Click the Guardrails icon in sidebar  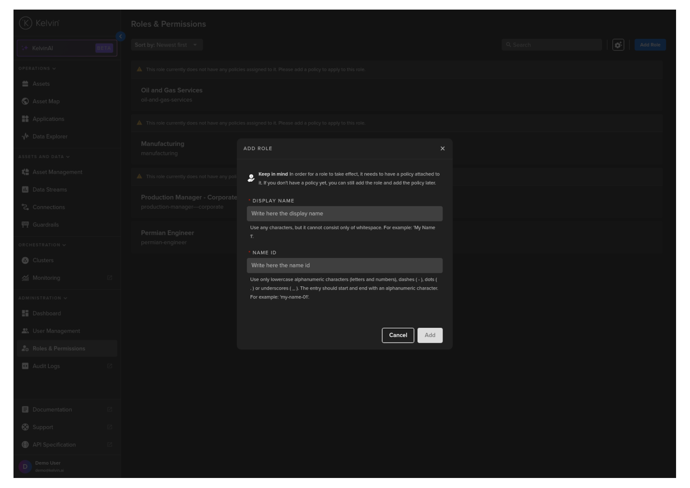(25, 225)
